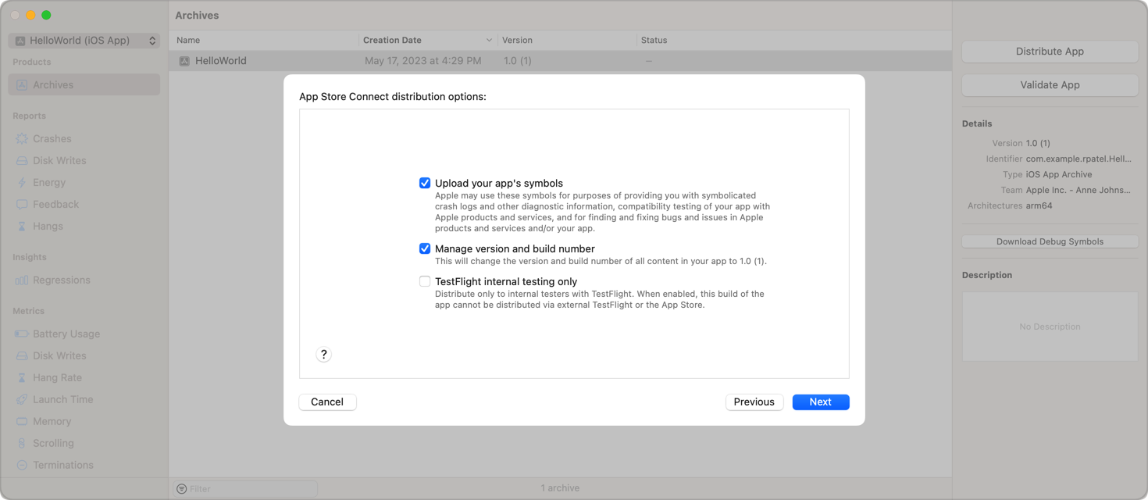
Task: Uncheck Manage version and build number
Action: (x=425, y=248)
